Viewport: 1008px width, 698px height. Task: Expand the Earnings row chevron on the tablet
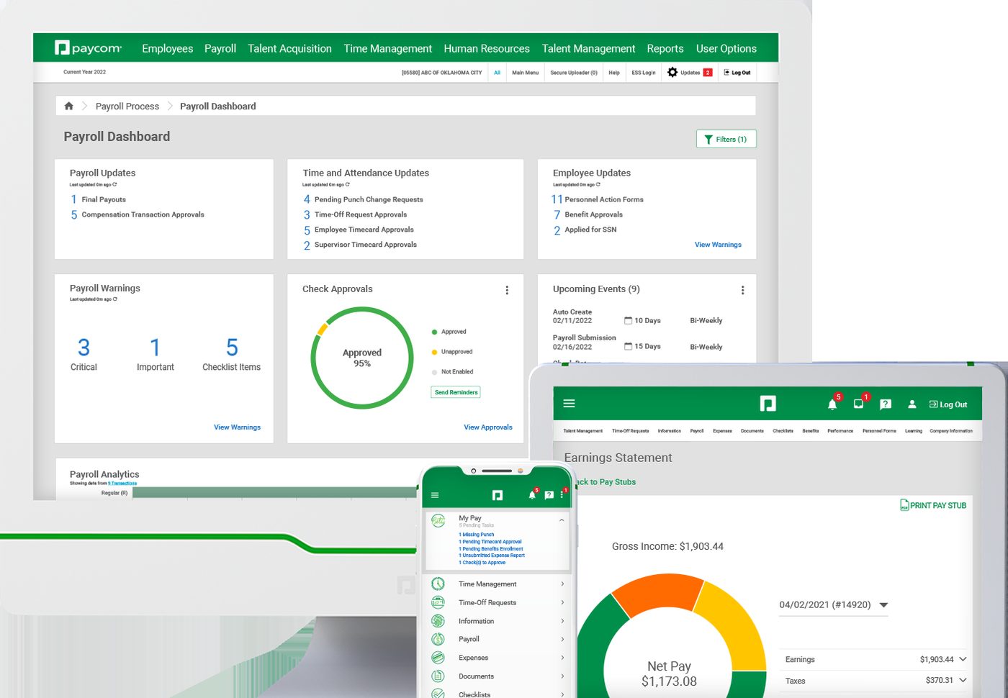pos(963,659)
